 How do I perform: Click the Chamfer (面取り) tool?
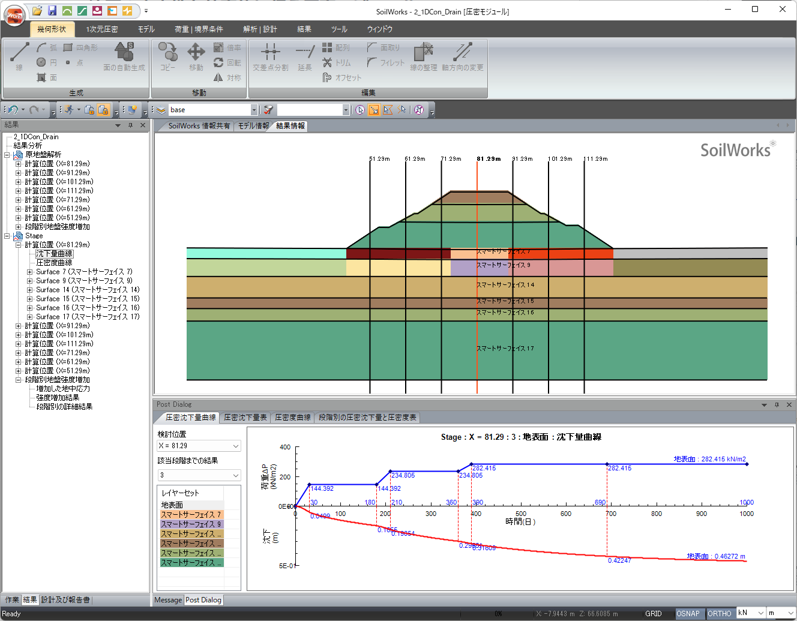tap(383, 47)
